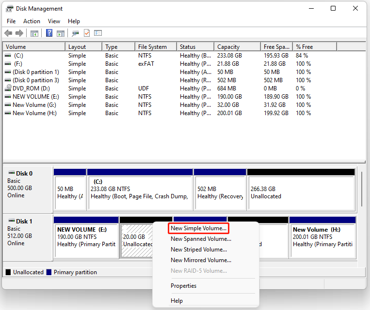Click the Rescan Disks drive-with-magnifier icon
This screenshot has height=310, width=370.
(x=75, y=33)
